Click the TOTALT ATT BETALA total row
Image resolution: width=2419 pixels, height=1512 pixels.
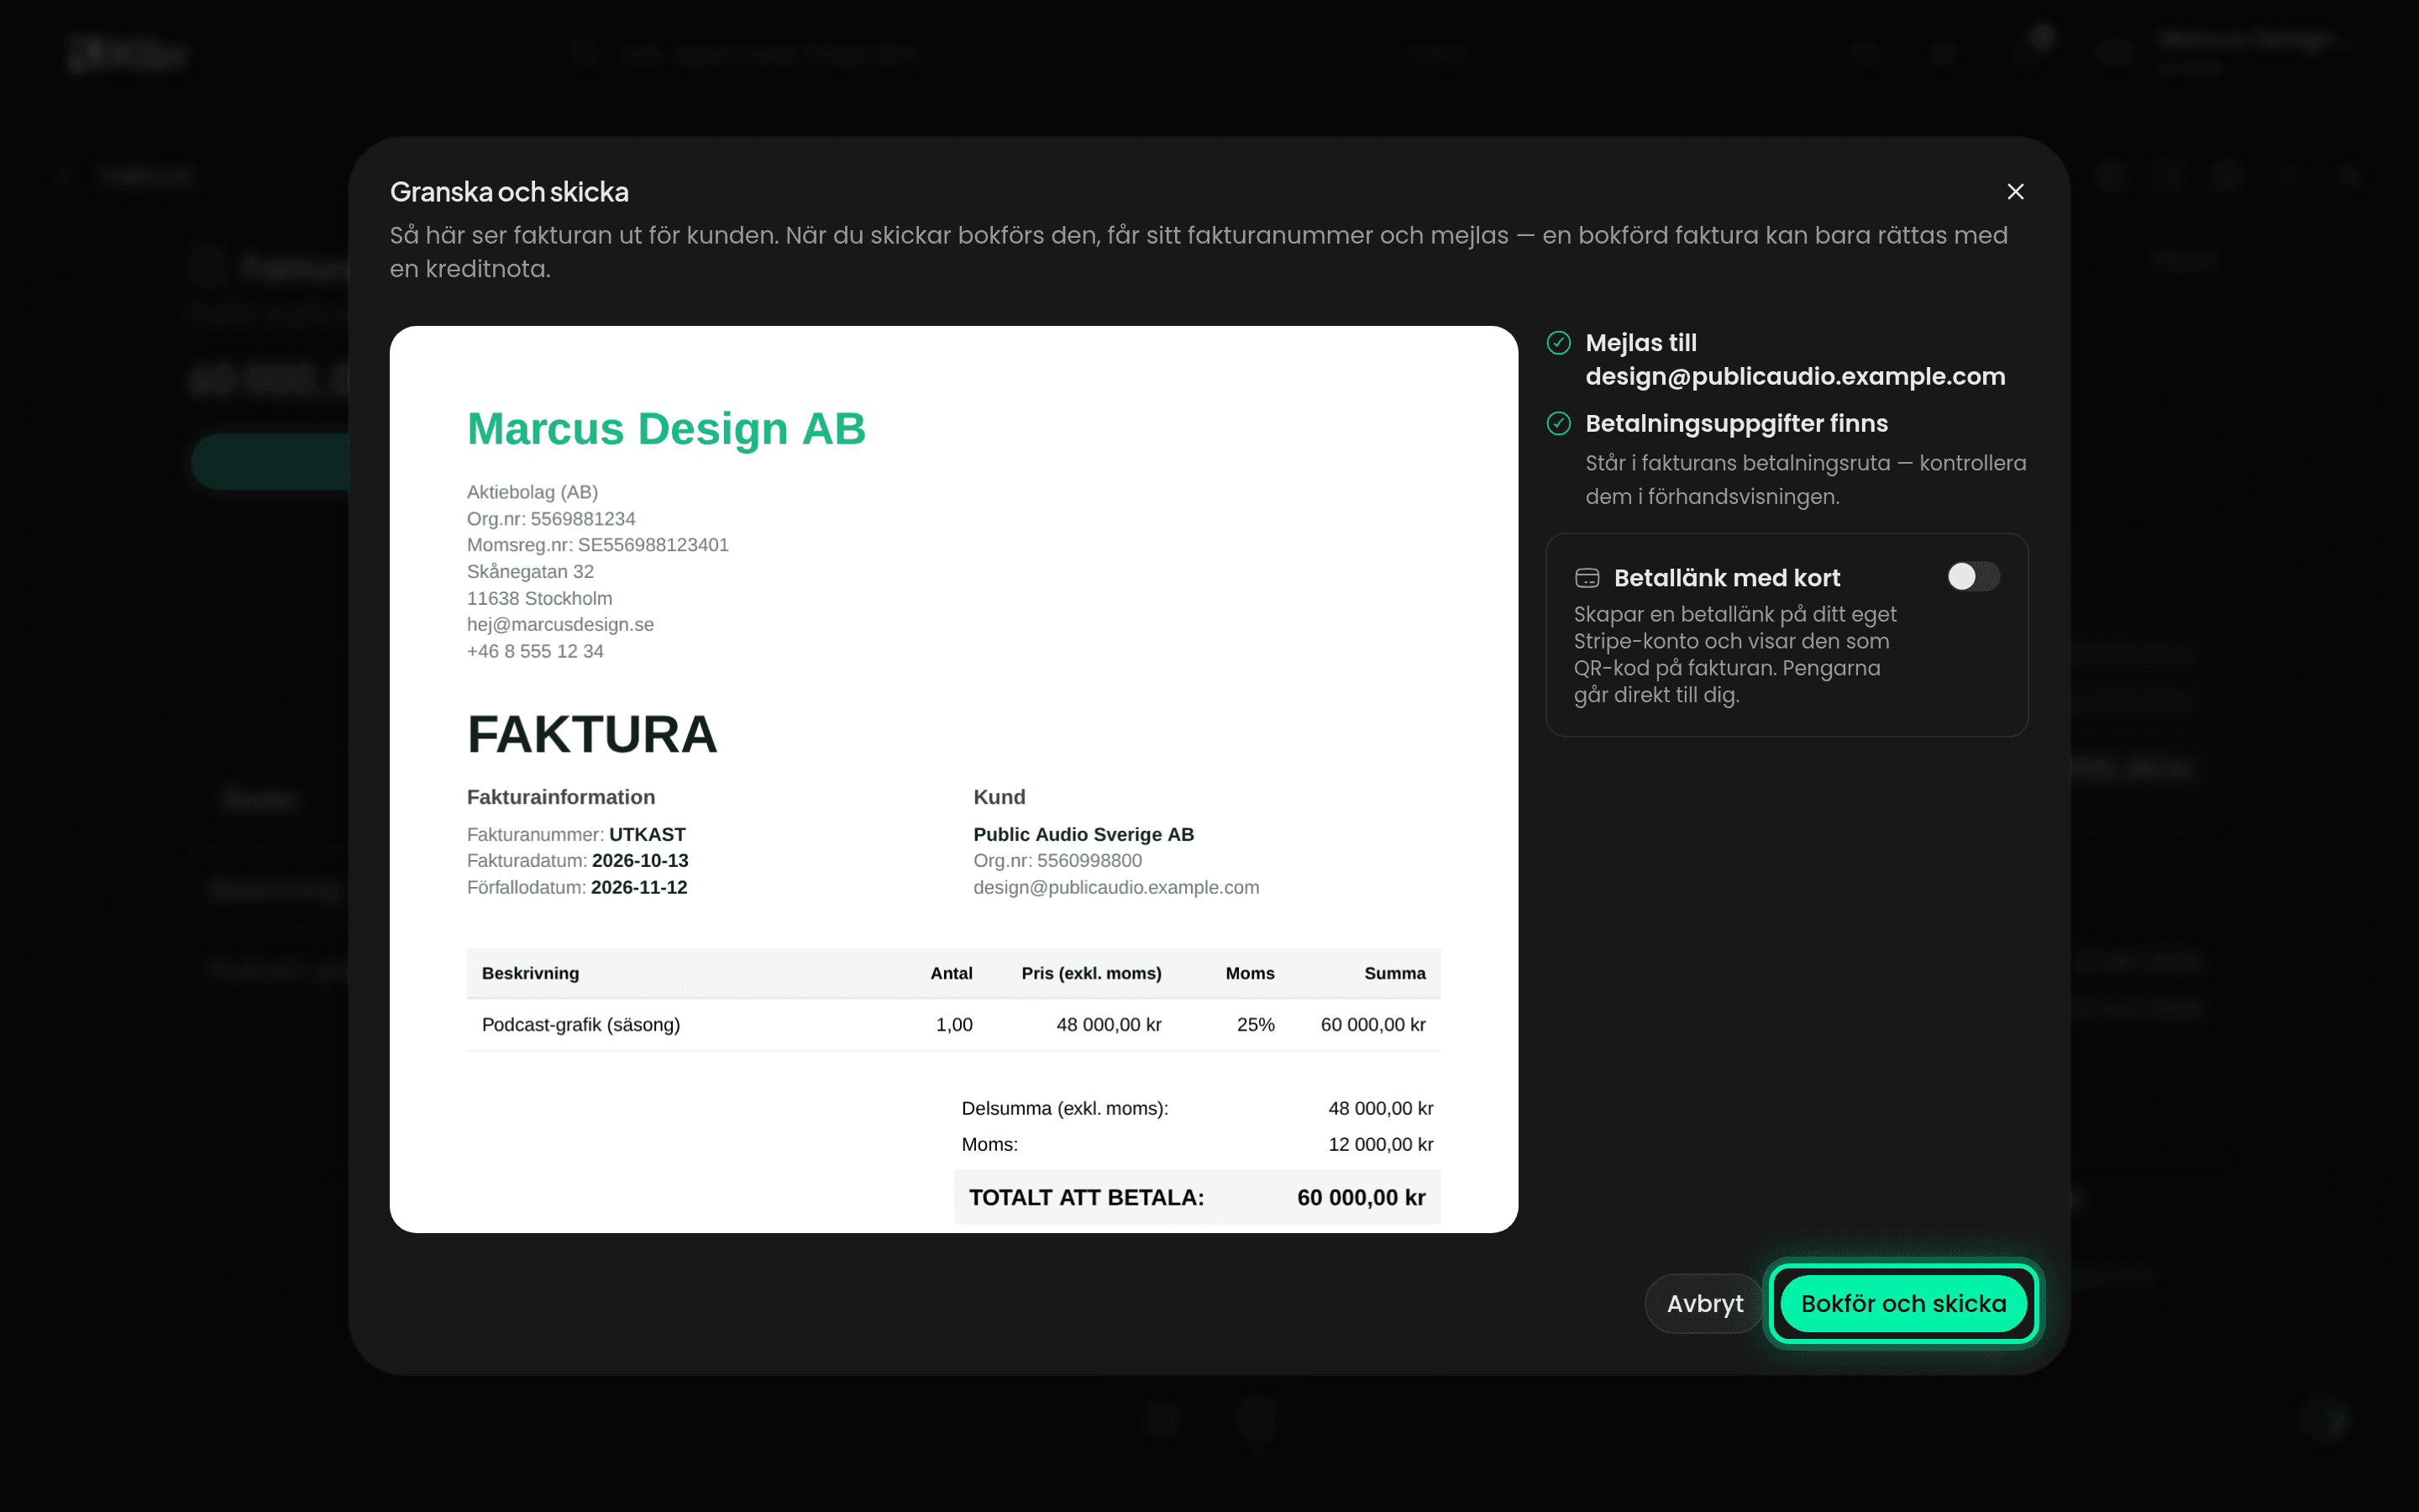pos(1197,1197)
